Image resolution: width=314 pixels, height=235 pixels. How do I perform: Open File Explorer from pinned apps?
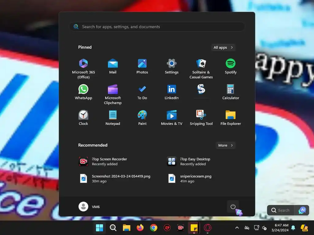point(231,118)
